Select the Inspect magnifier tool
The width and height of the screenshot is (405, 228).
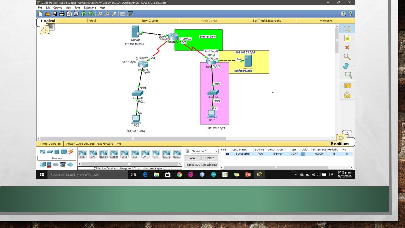pyautogui.click(x=347, y=57)
